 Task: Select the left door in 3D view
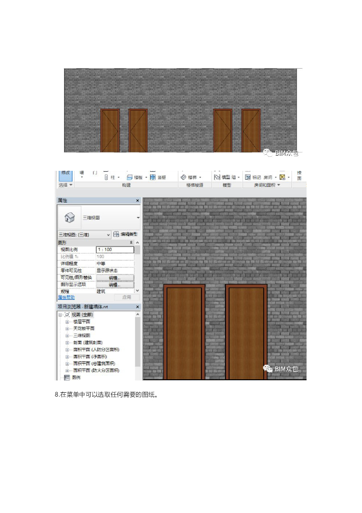coord(184,332)
